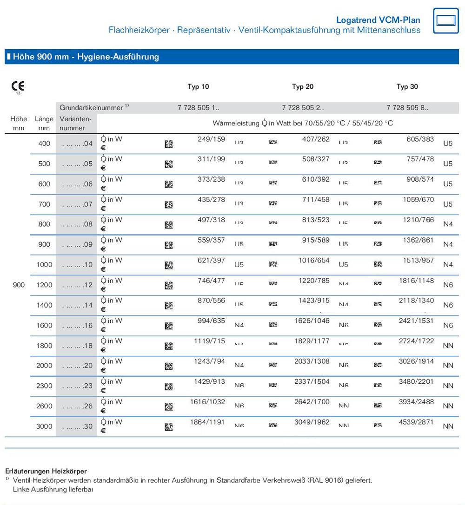This screenshot has height=505, width=465.
Task: Click value '4539/2871' in the 3000 row
Action: pos(416,422)
